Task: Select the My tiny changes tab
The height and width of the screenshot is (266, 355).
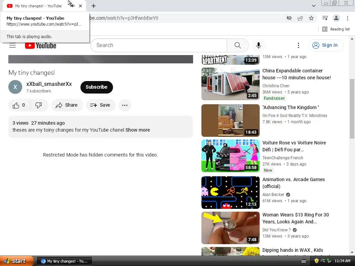Action: [38, 6]
